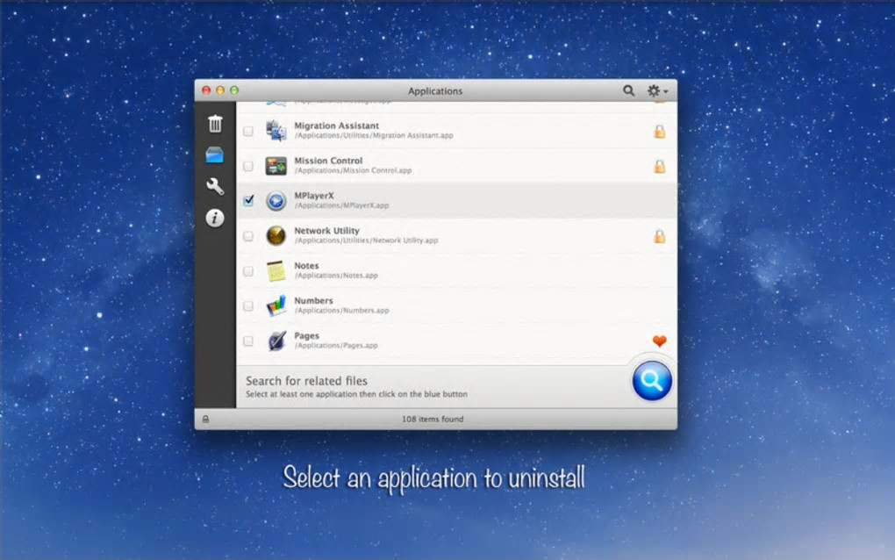
Task: Click the /Applications/Notes.app path text
Action: (336, 275)
